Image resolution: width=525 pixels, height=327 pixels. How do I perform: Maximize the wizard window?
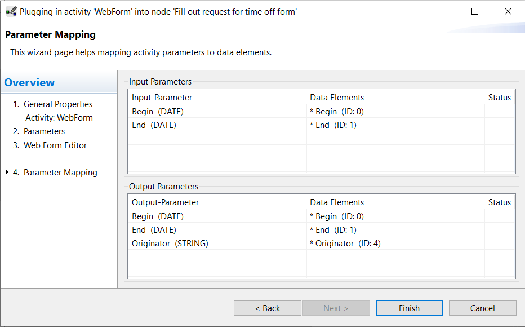click(475, 12)
